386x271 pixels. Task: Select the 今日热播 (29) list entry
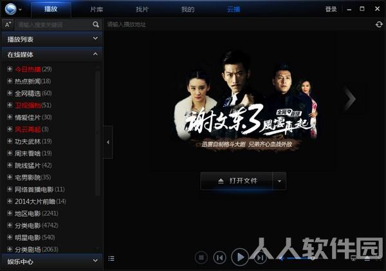[33, 70]
